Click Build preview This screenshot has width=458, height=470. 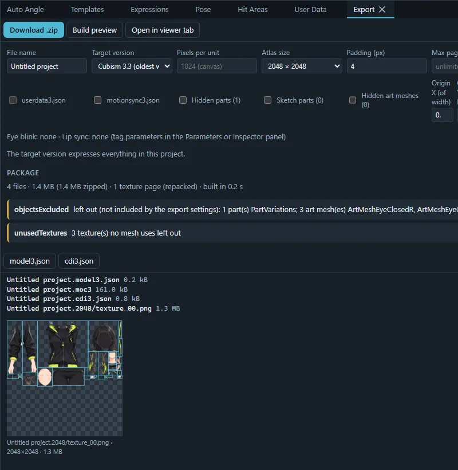[x=94, y=30]
